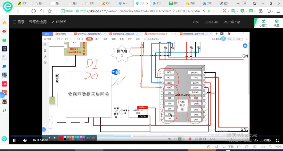The image size is (283, 151).
Task: Open the 客户端上课 client class link
Action: click(232, 22)
